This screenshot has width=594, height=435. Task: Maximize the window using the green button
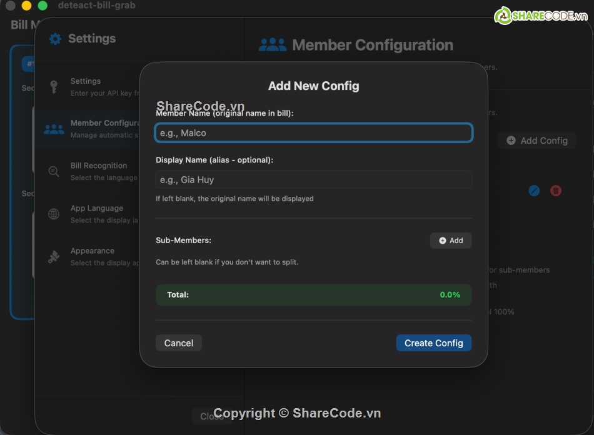(x=43, y=6)
